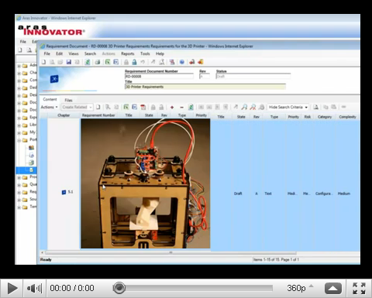Click the Title field '3D Printer Requirements'
The width and height of the screenshot is (372, 298).
click(205, 87)
